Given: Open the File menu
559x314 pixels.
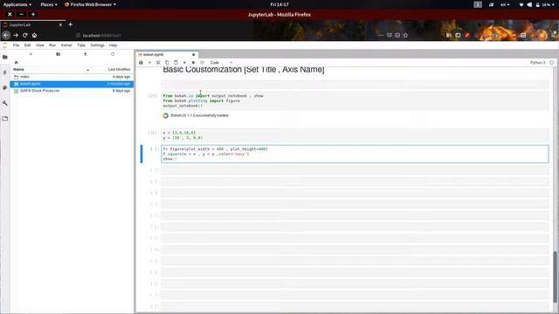Looking at the screenshot, I should coord(16,45).
